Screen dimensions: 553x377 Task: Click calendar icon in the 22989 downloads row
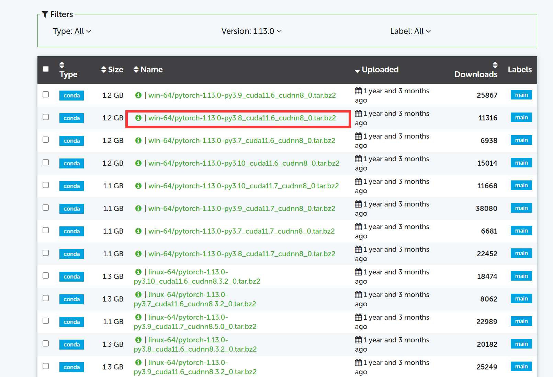point(358,317)
